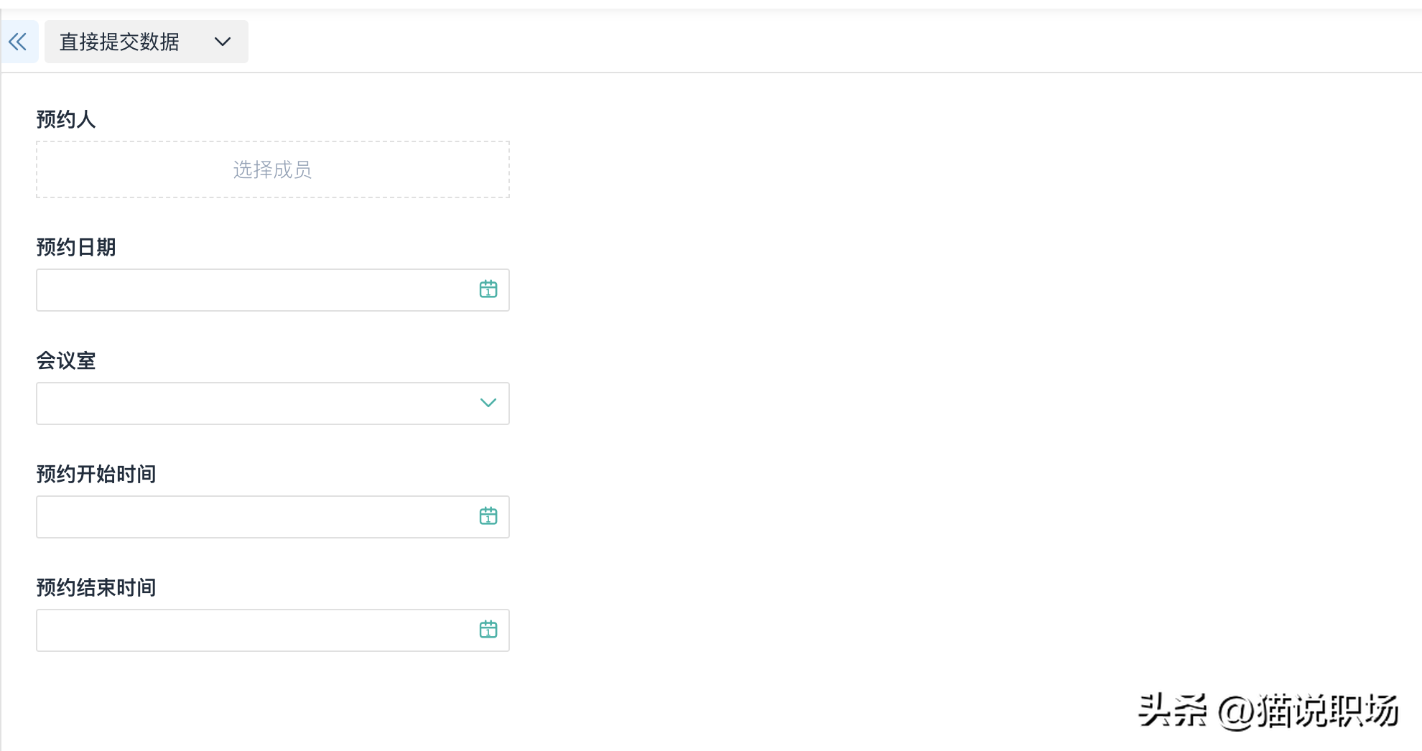The height and width of the screenshot is (751, 1422).
Task: Click the 预约日期 field label
Action: [76, 247]
